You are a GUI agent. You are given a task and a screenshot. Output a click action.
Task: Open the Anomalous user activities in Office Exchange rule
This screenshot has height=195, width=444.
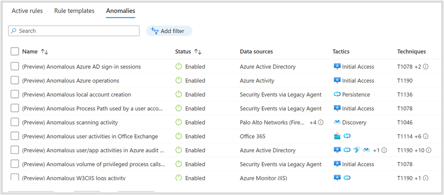tap(90, 136)
